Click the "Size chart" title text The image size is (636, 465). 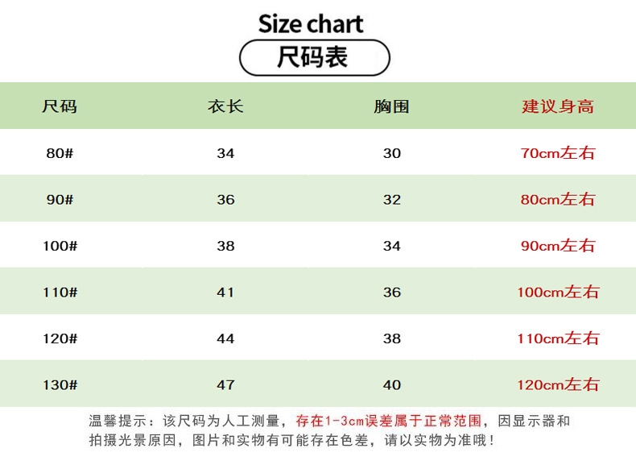(310, 24)
